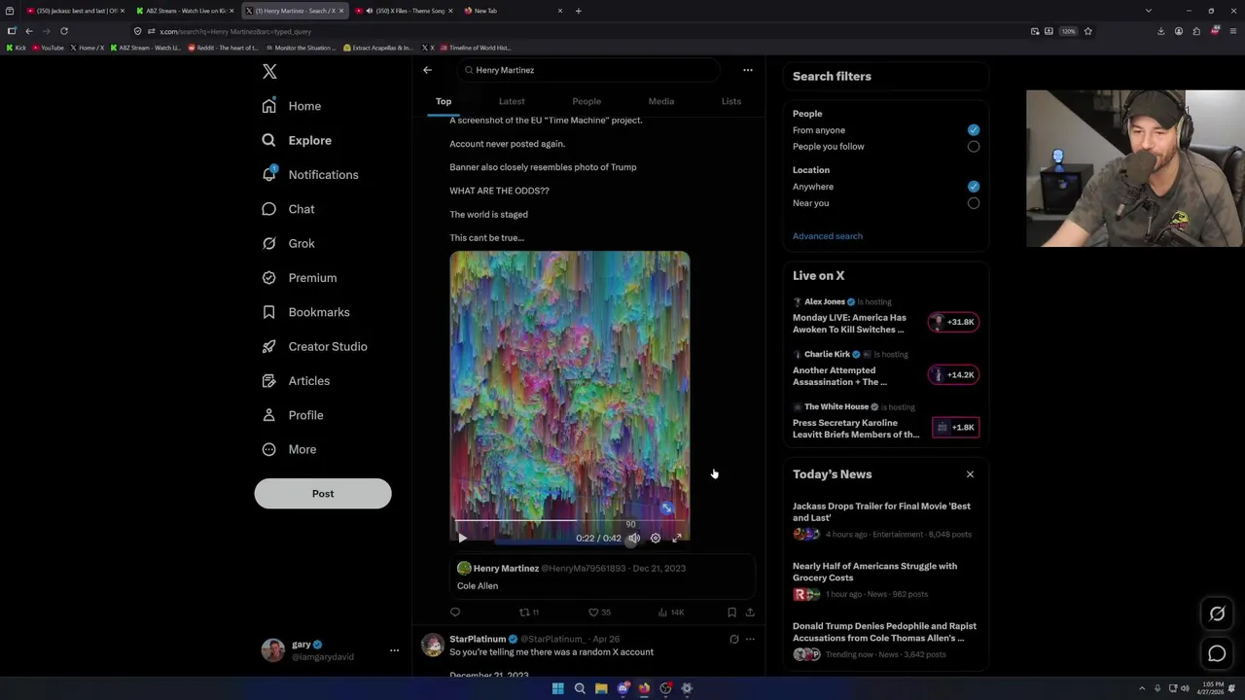Open Profile from the sidebar
The image size is (1245, 700).
(x=294, y=415)
